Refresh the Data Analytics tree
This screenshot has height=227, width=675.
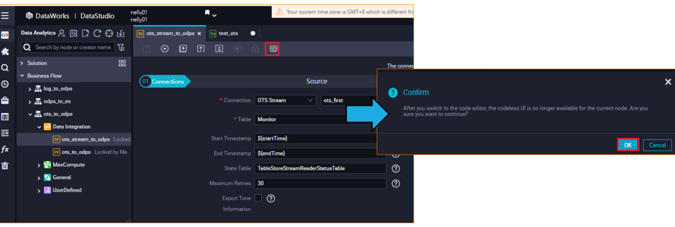(x=97, y=34)
